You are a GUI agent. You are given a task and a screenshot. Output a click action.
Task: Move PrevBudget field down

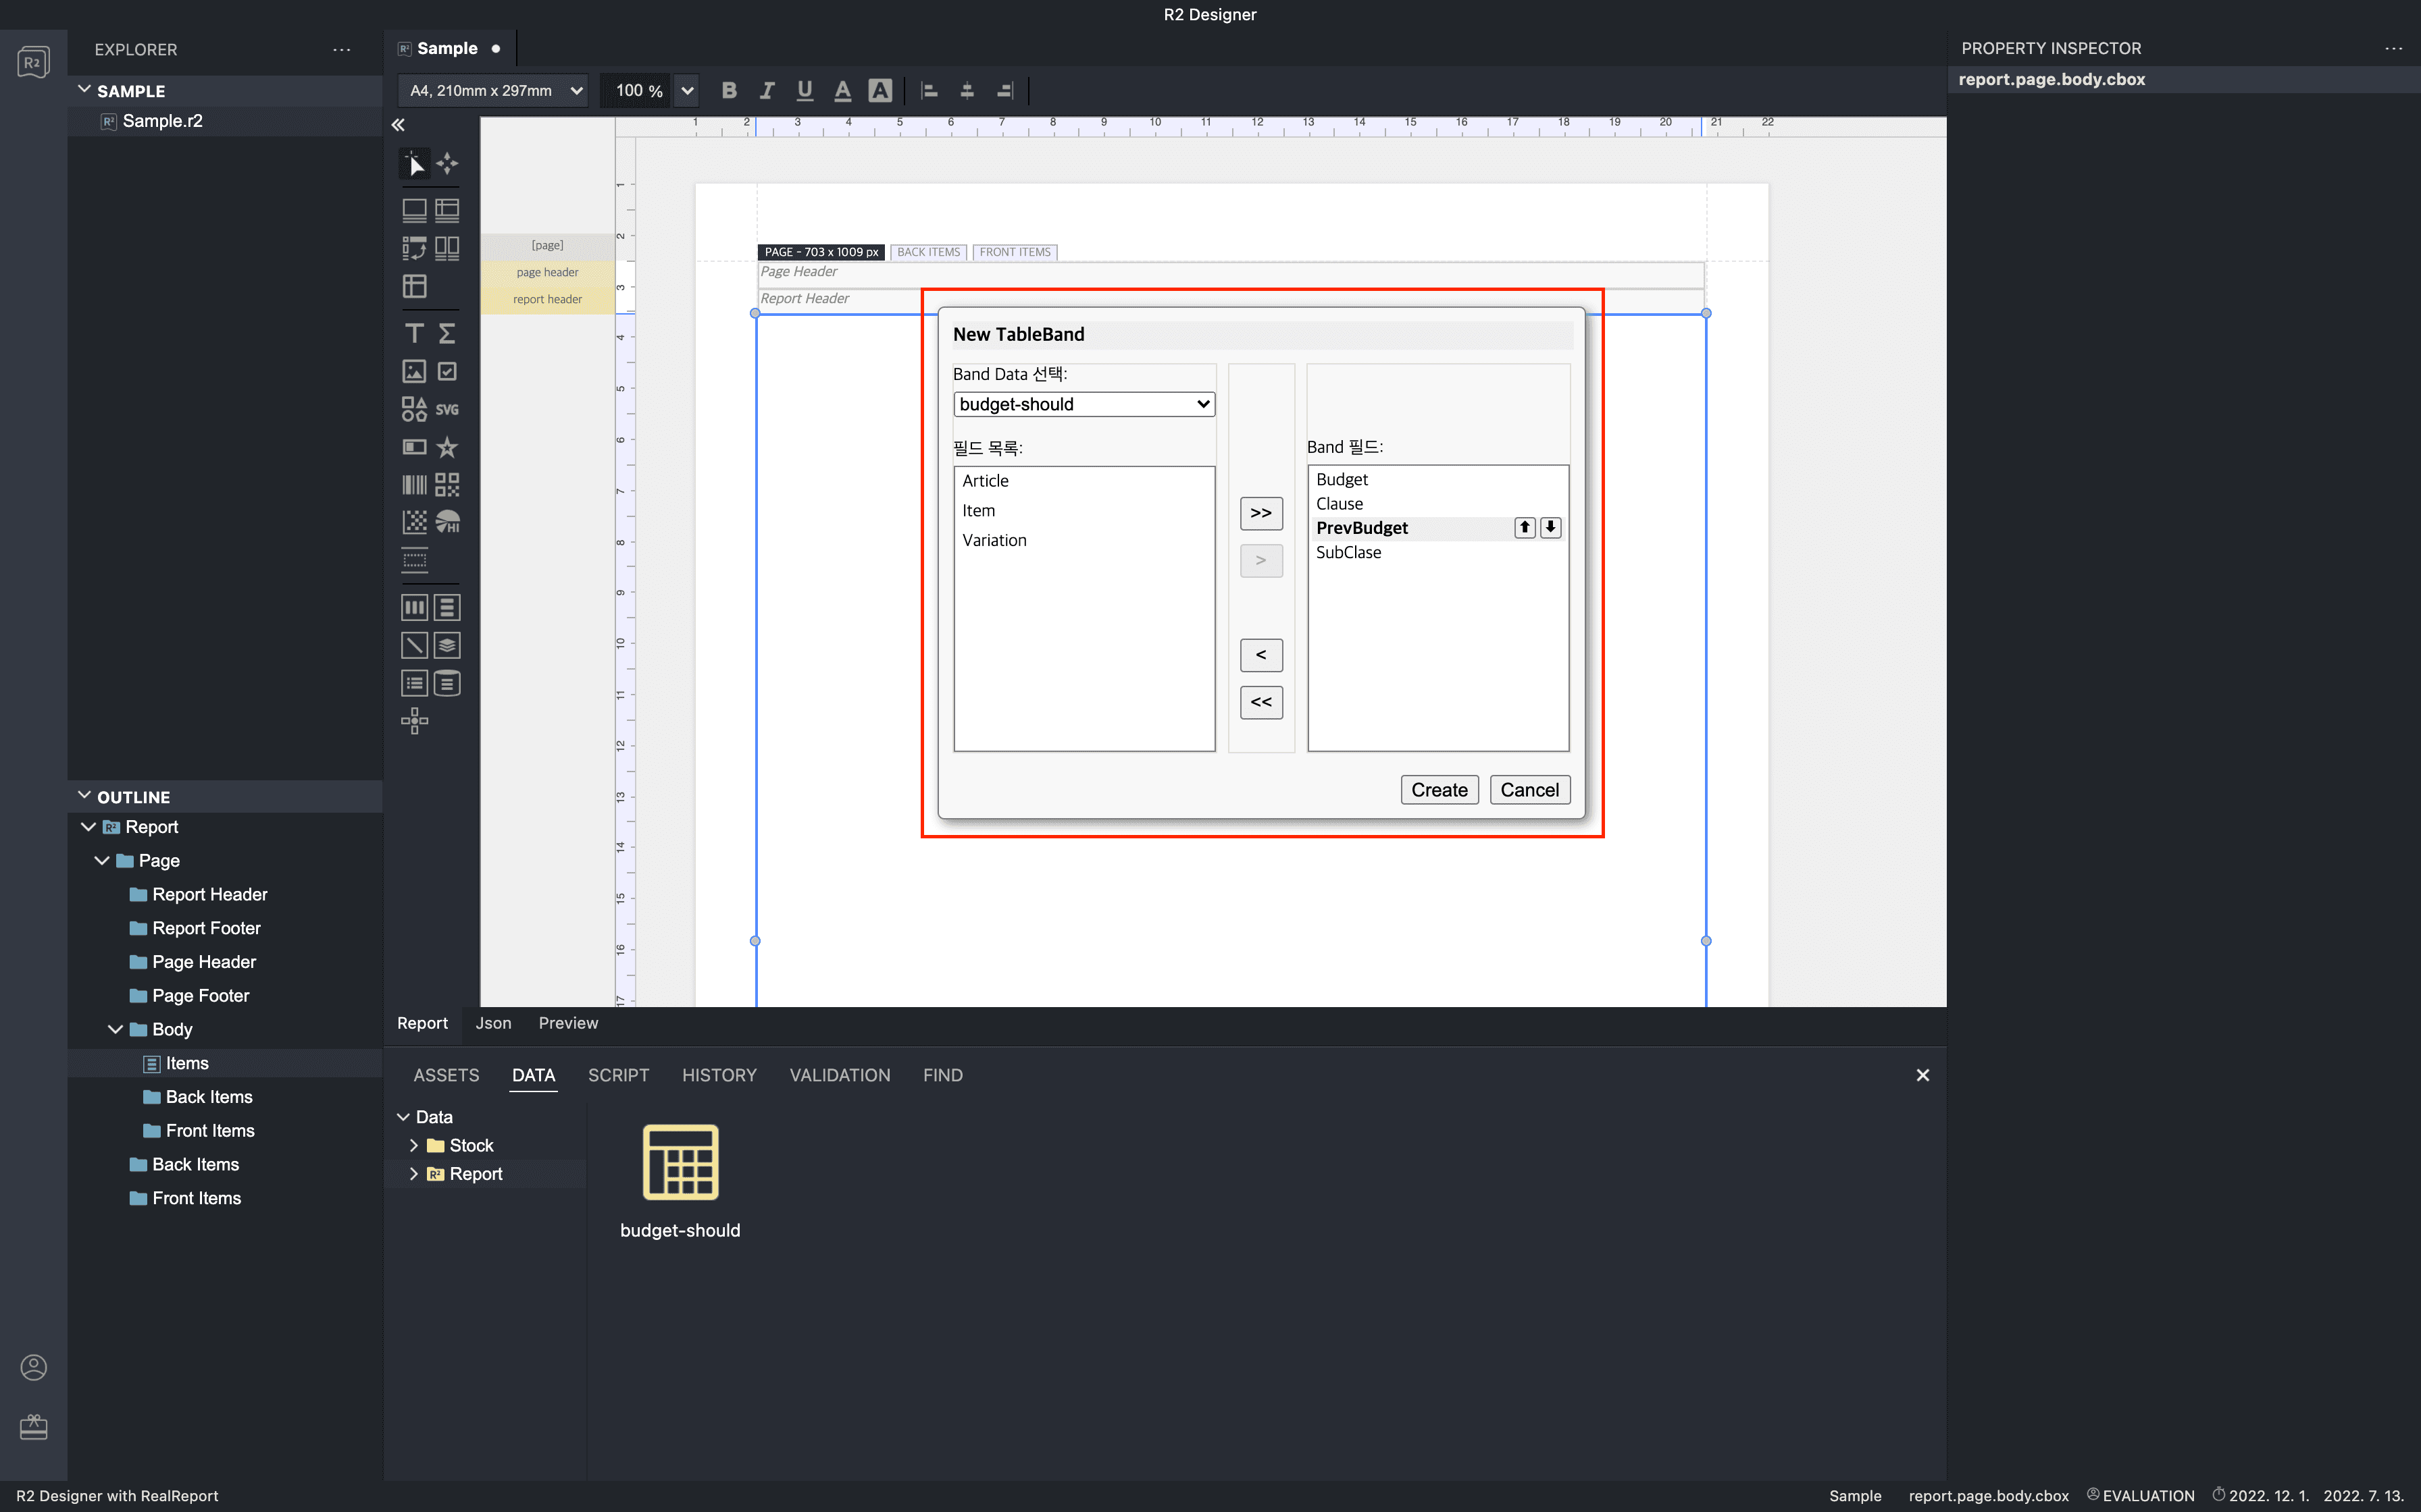click(1551, 527)
